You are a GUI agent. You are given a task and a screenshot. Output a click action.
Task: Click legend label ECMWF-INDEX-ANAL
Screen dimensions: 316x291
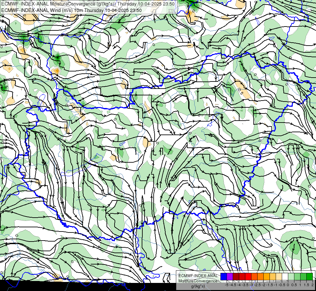198,276
